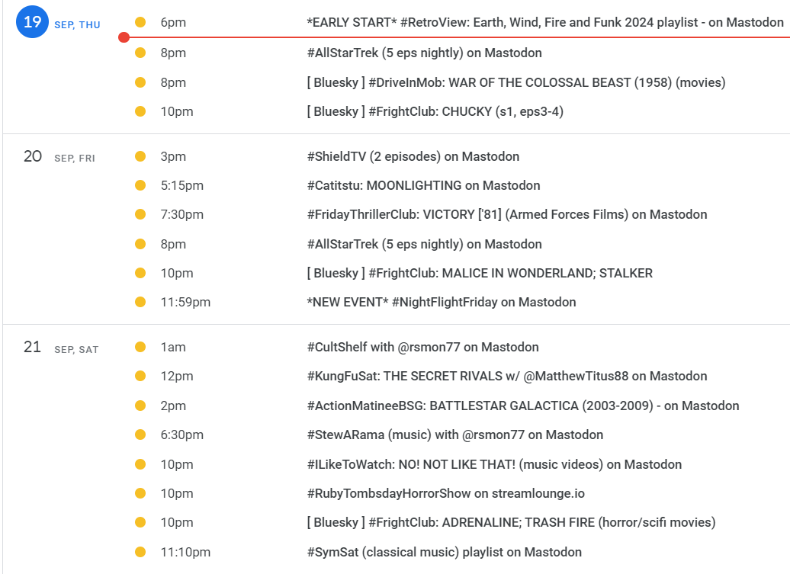
Task: Click the 12pm time on Saturday
Action: (176, 376)
